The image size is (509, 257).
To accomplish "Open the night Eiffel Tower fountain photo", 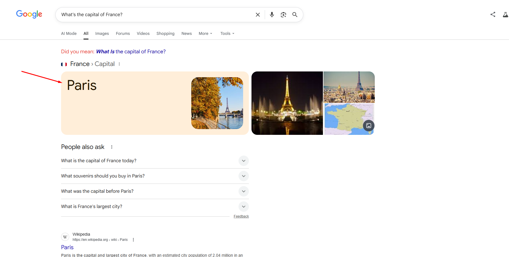I will 287,103.
